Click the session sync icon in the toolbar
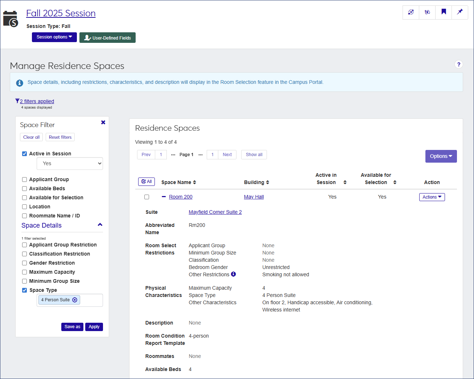Image resolution: width=474 pixels, height=379 pixels. pyautogui.click(x=411, y=12)
